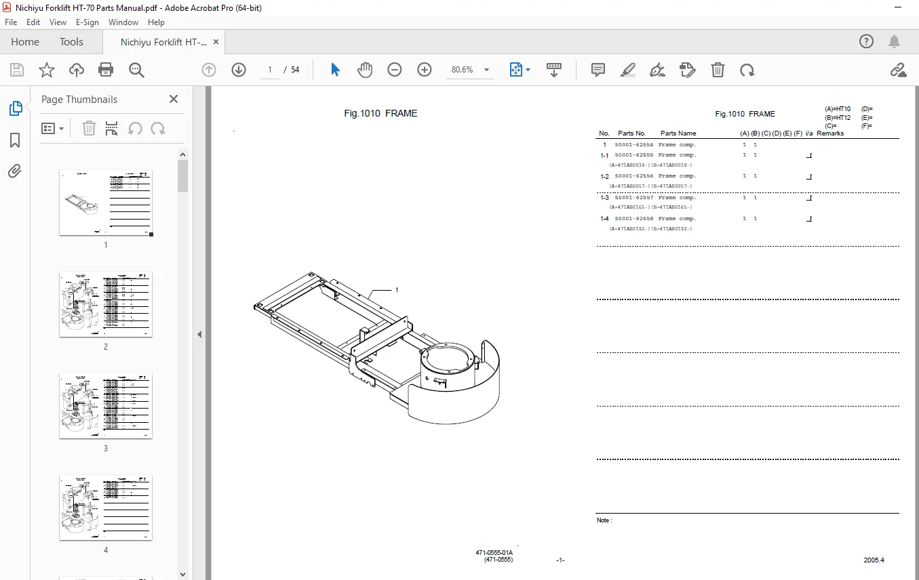Open the View menu
This screenshot has width=919, height=580.
coord(58,22)
